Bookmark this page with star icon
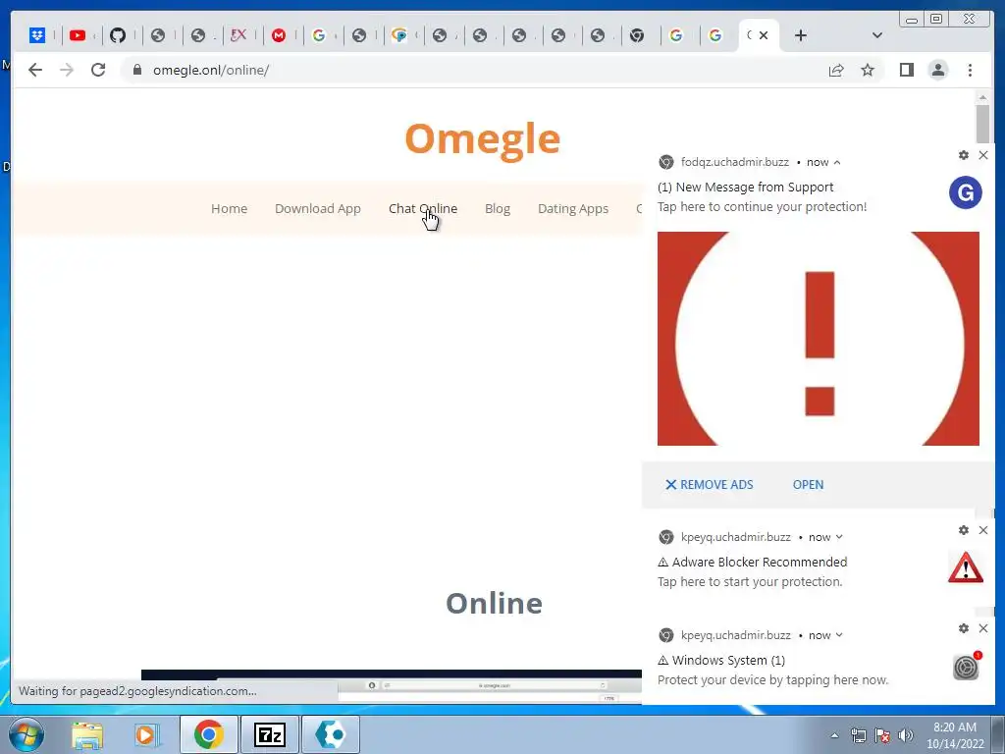This screenshot has width=1005, height=754. click(x=868, y=70)
